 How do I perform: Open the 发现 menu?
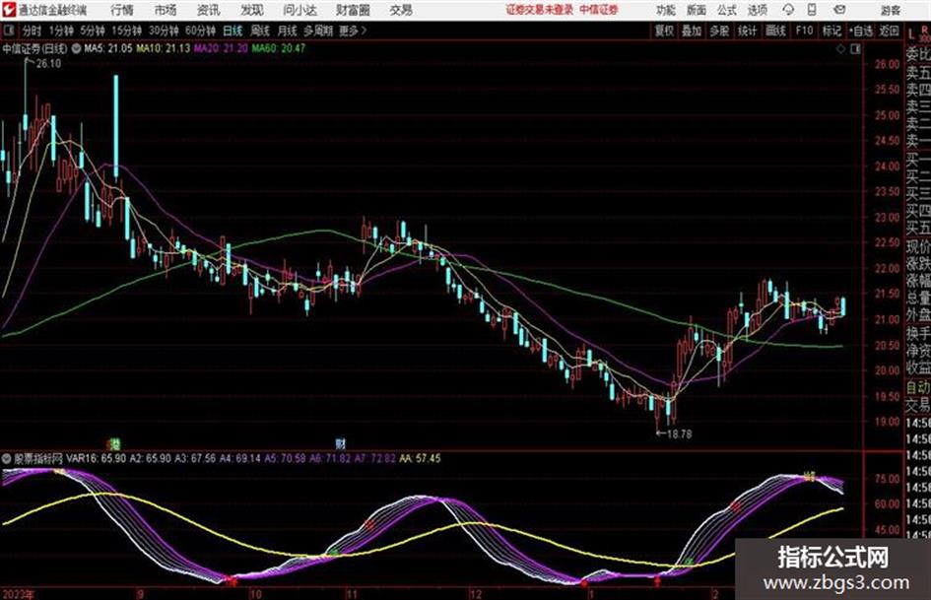click(252, 10)
